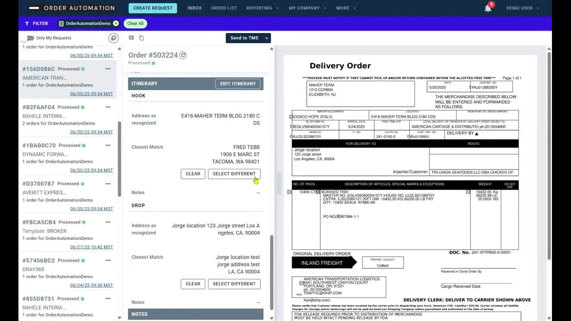Click the refresh icon beside Order #503224
The width and height of the screenshot is (571, 321).
coord(183,55)
